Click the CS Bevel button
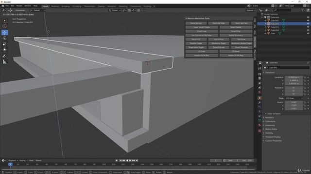The width and height of the screenshot is (311, 174). point(236,51)
